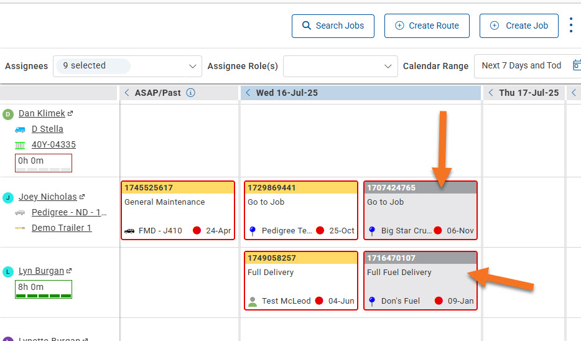Click the 9 selected chip in Assignees

[x=93, y=66]
